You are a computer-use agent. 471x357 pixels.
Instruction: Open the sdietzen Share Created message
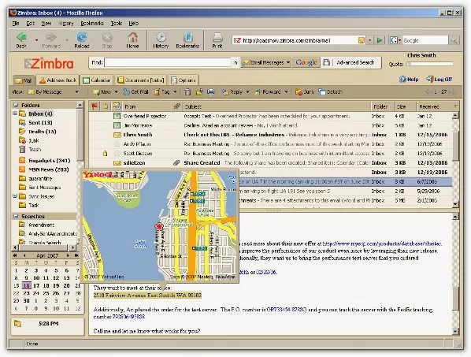(x=270, y=163)
